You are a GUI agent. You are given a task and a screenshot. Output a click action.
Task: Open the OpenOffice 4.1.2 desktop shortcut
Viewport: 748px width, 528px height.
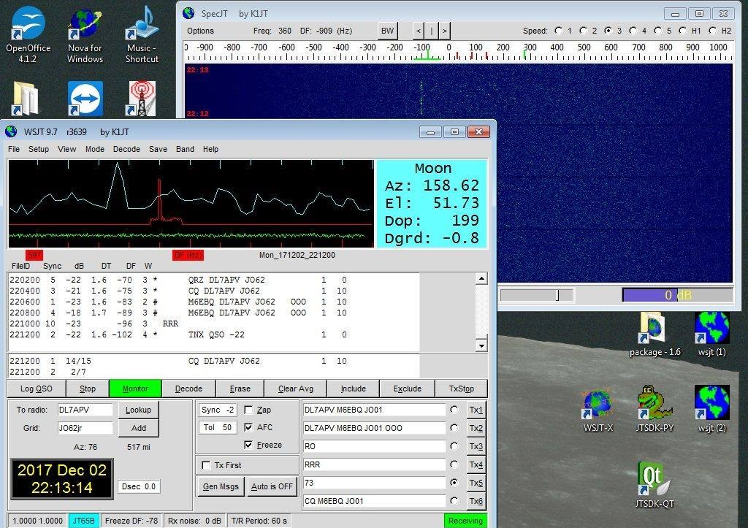point(28,34)
